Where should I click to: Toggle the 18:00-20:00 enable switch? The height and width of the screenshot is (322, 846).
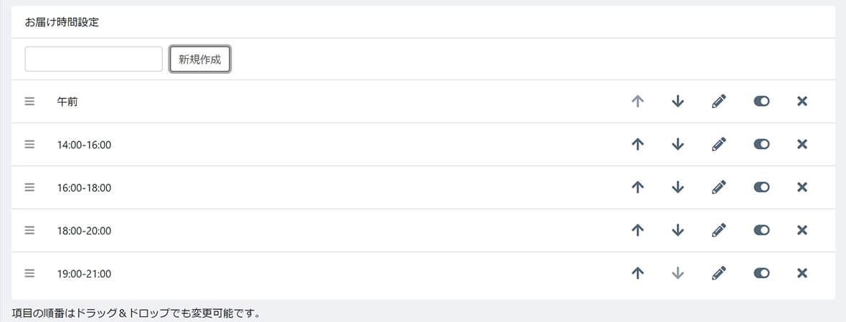761,231
